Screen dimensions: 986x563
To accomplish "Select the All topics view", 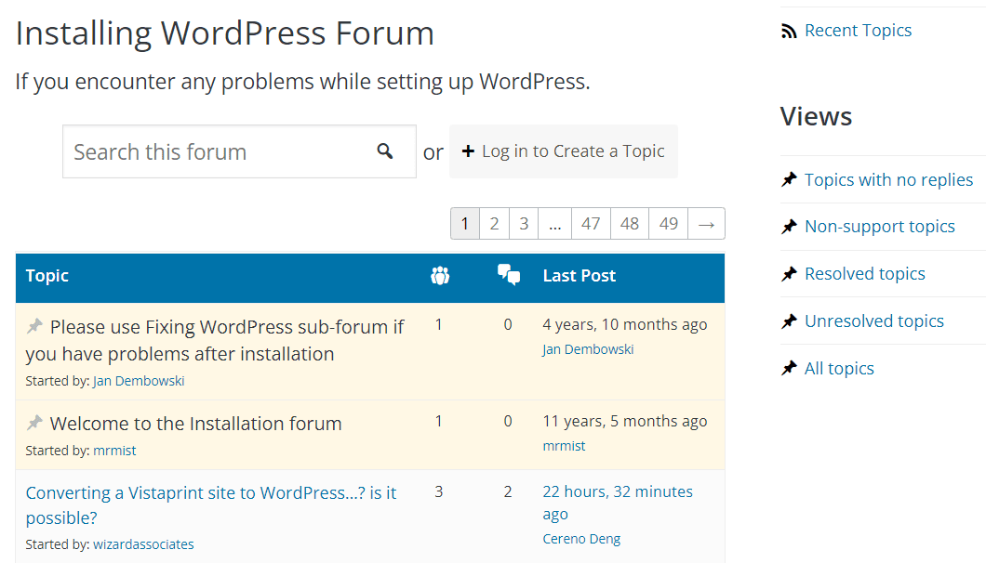I will (838, 368).
